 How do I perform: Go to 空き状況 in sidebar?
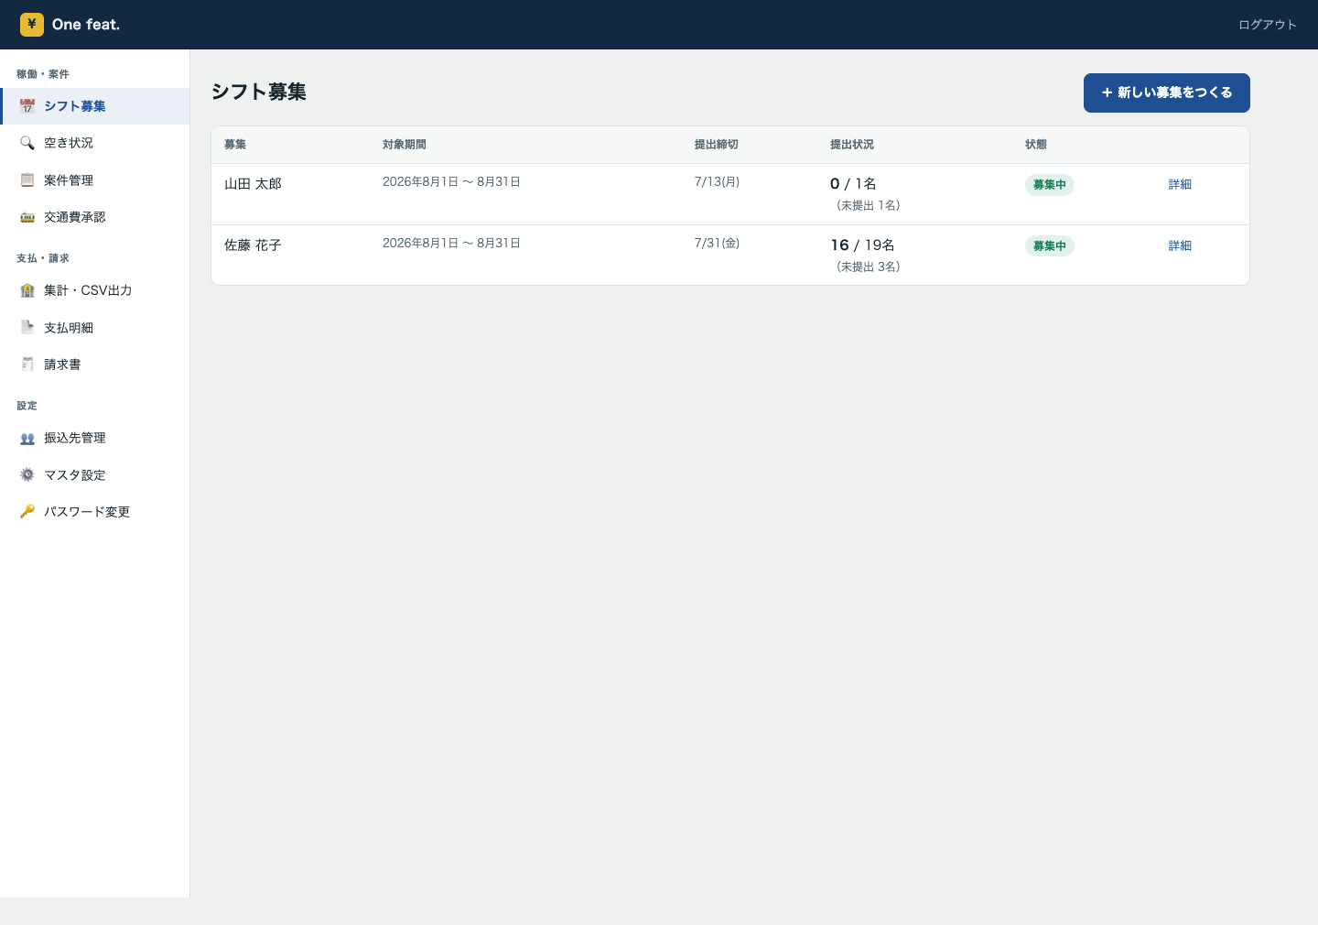tap(95, 143)
